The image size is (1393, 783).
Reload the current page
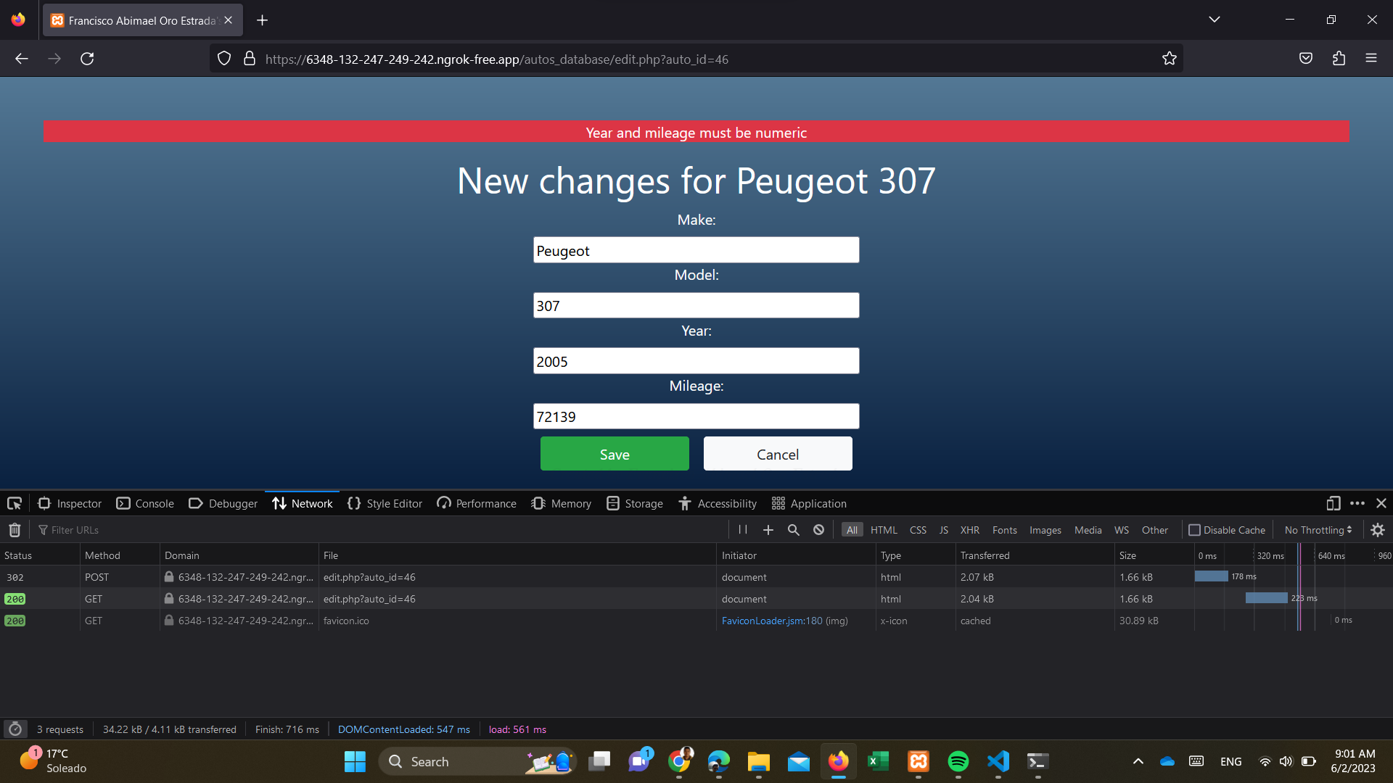click(87, 59)
